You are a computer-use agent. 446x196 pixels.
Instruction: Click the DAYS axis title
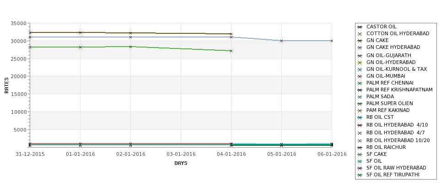[181, 163]
